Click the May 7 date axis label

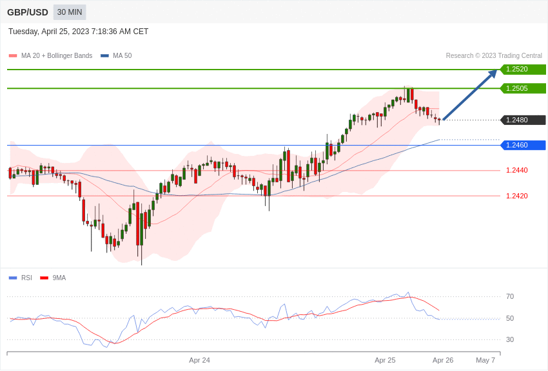[485, 360]
